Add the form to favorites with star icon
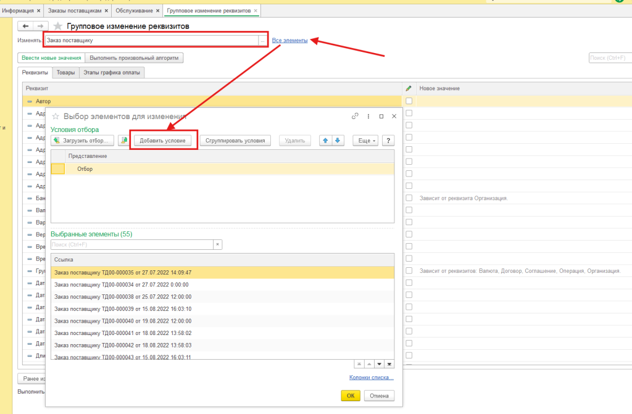Image resolution: width=632 pixels, height=414 pixels. [58, 26]
